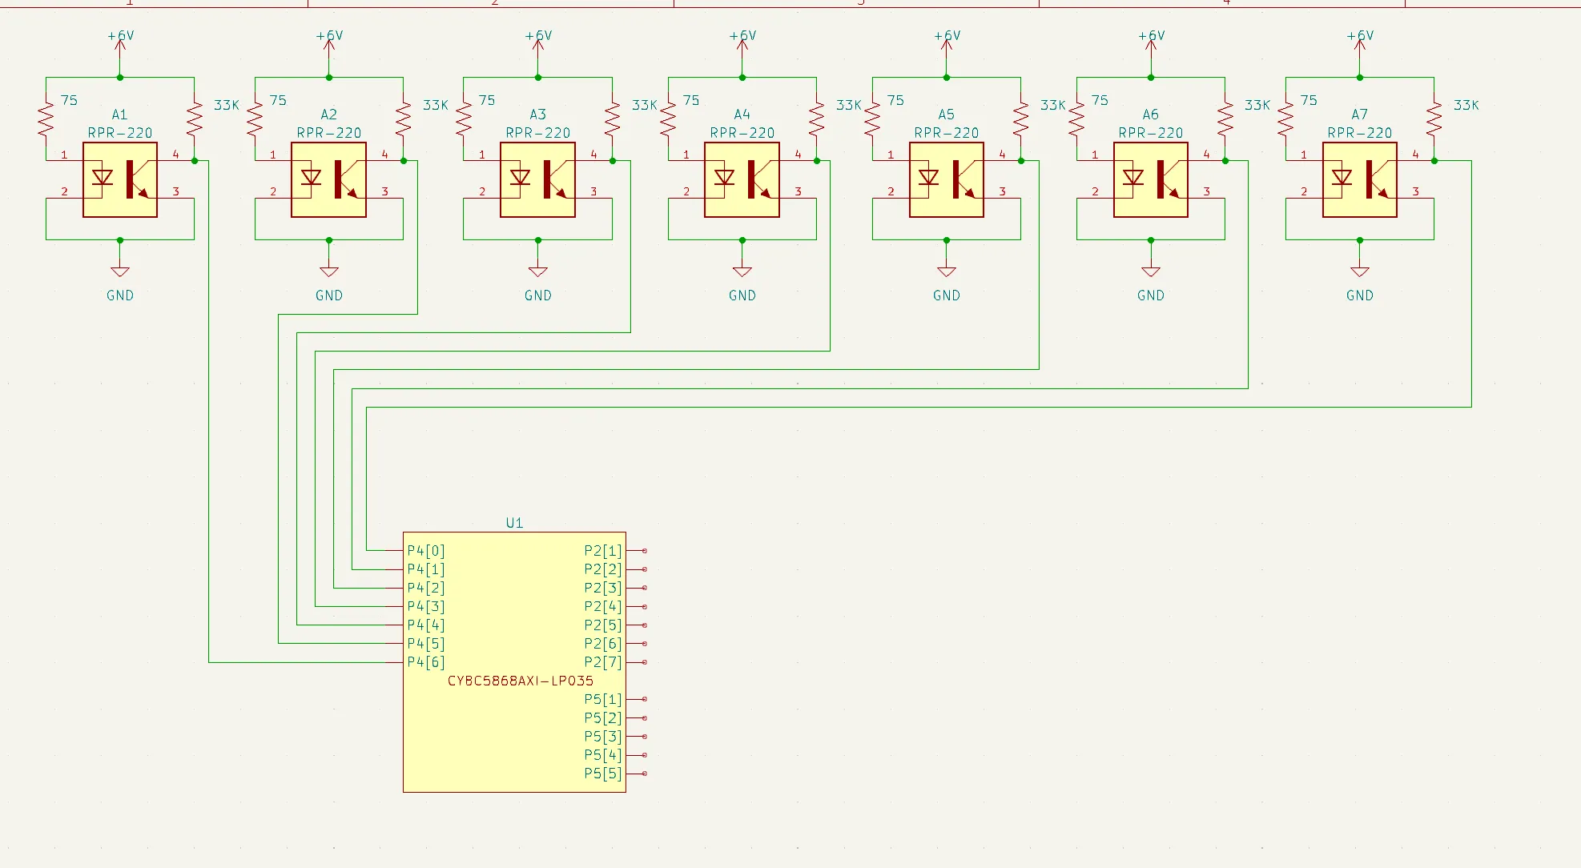Click pin label P4[6] on U1
Screen dimensions: 1581x868
coord(425,662)
